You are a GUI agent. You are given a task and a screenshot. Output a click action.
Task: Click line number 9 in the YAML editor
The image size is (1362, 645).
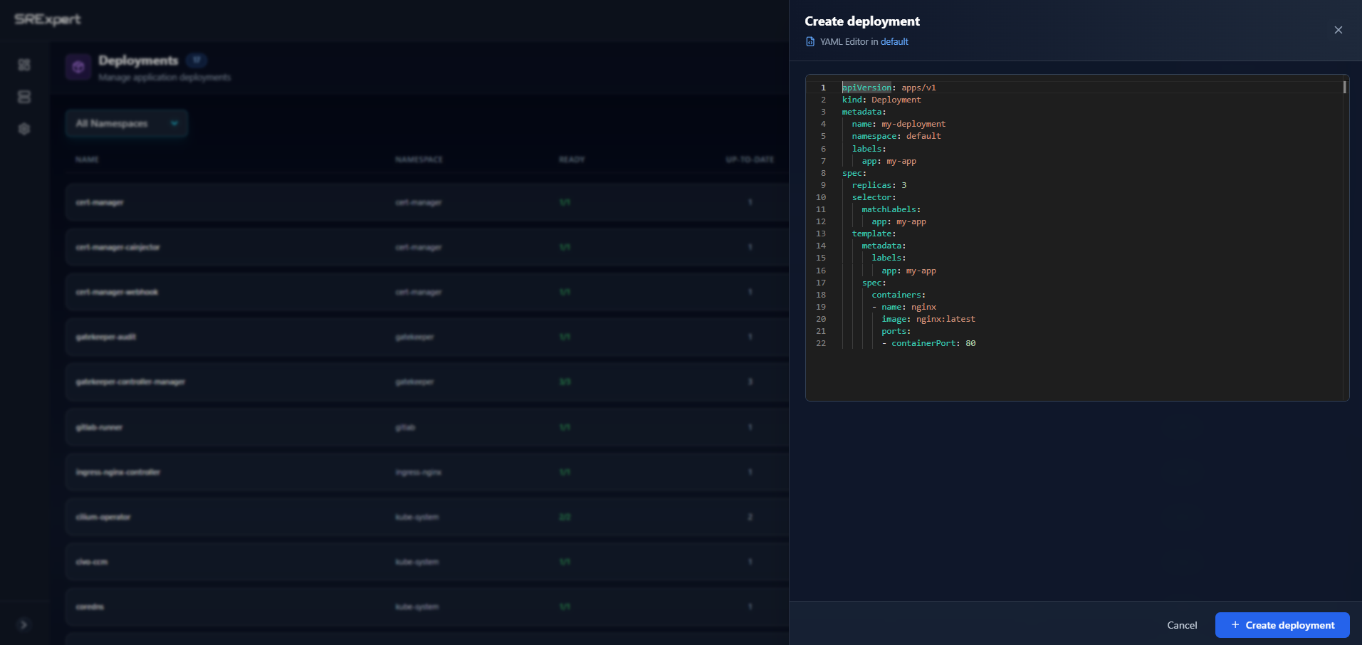point(823,185)
